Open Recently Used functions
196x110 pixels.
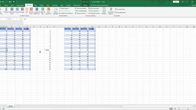(12, 11)
